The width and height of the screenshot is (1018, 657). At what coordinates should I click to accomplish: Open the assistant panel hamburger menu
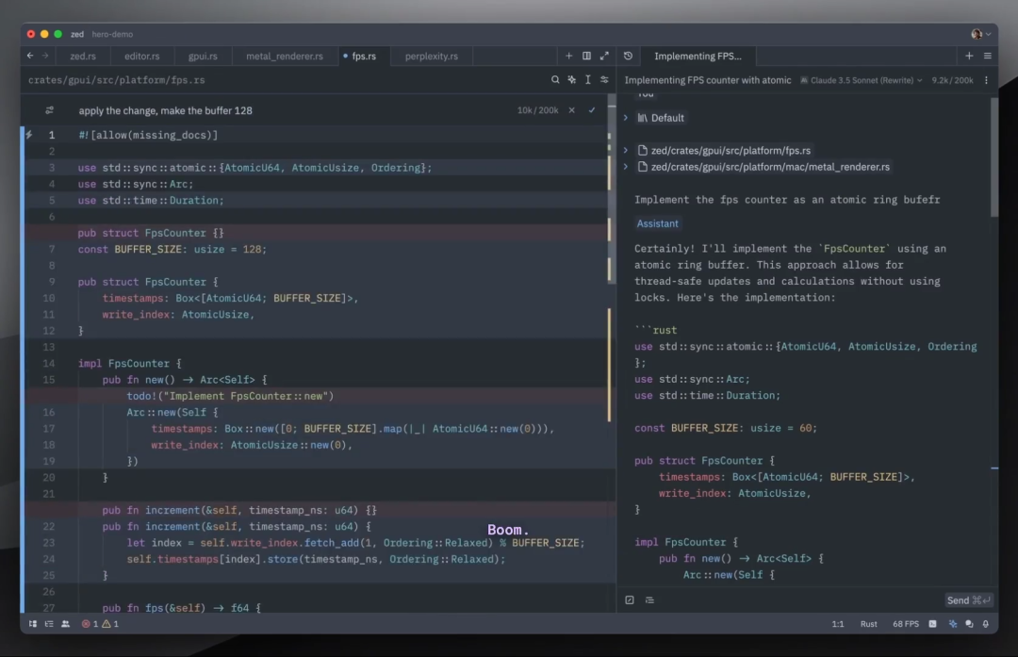point(988,56)
